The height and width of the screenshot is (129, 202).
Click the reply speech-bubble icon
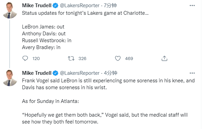click(25, 58)
